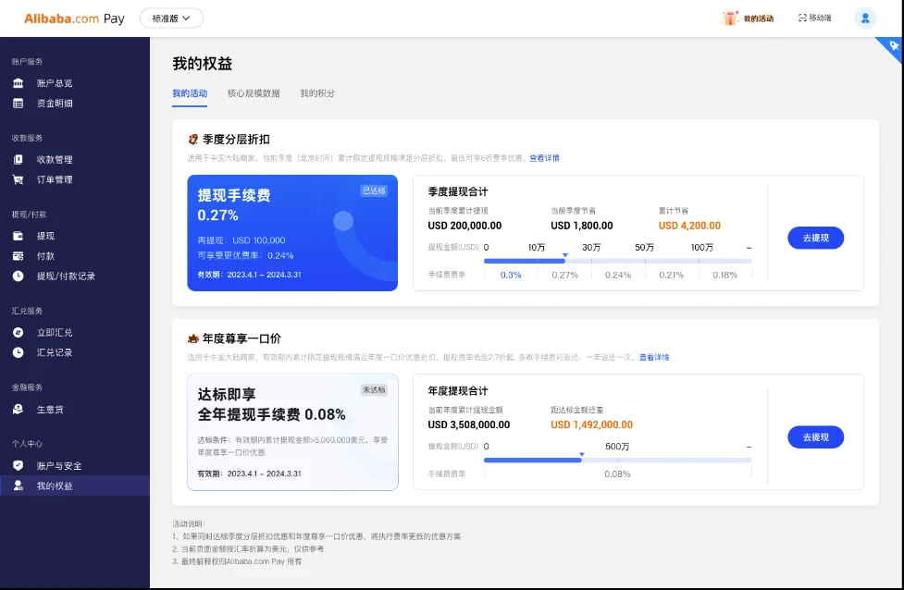Switch to the 我的积分 tab

click(317, 93)
